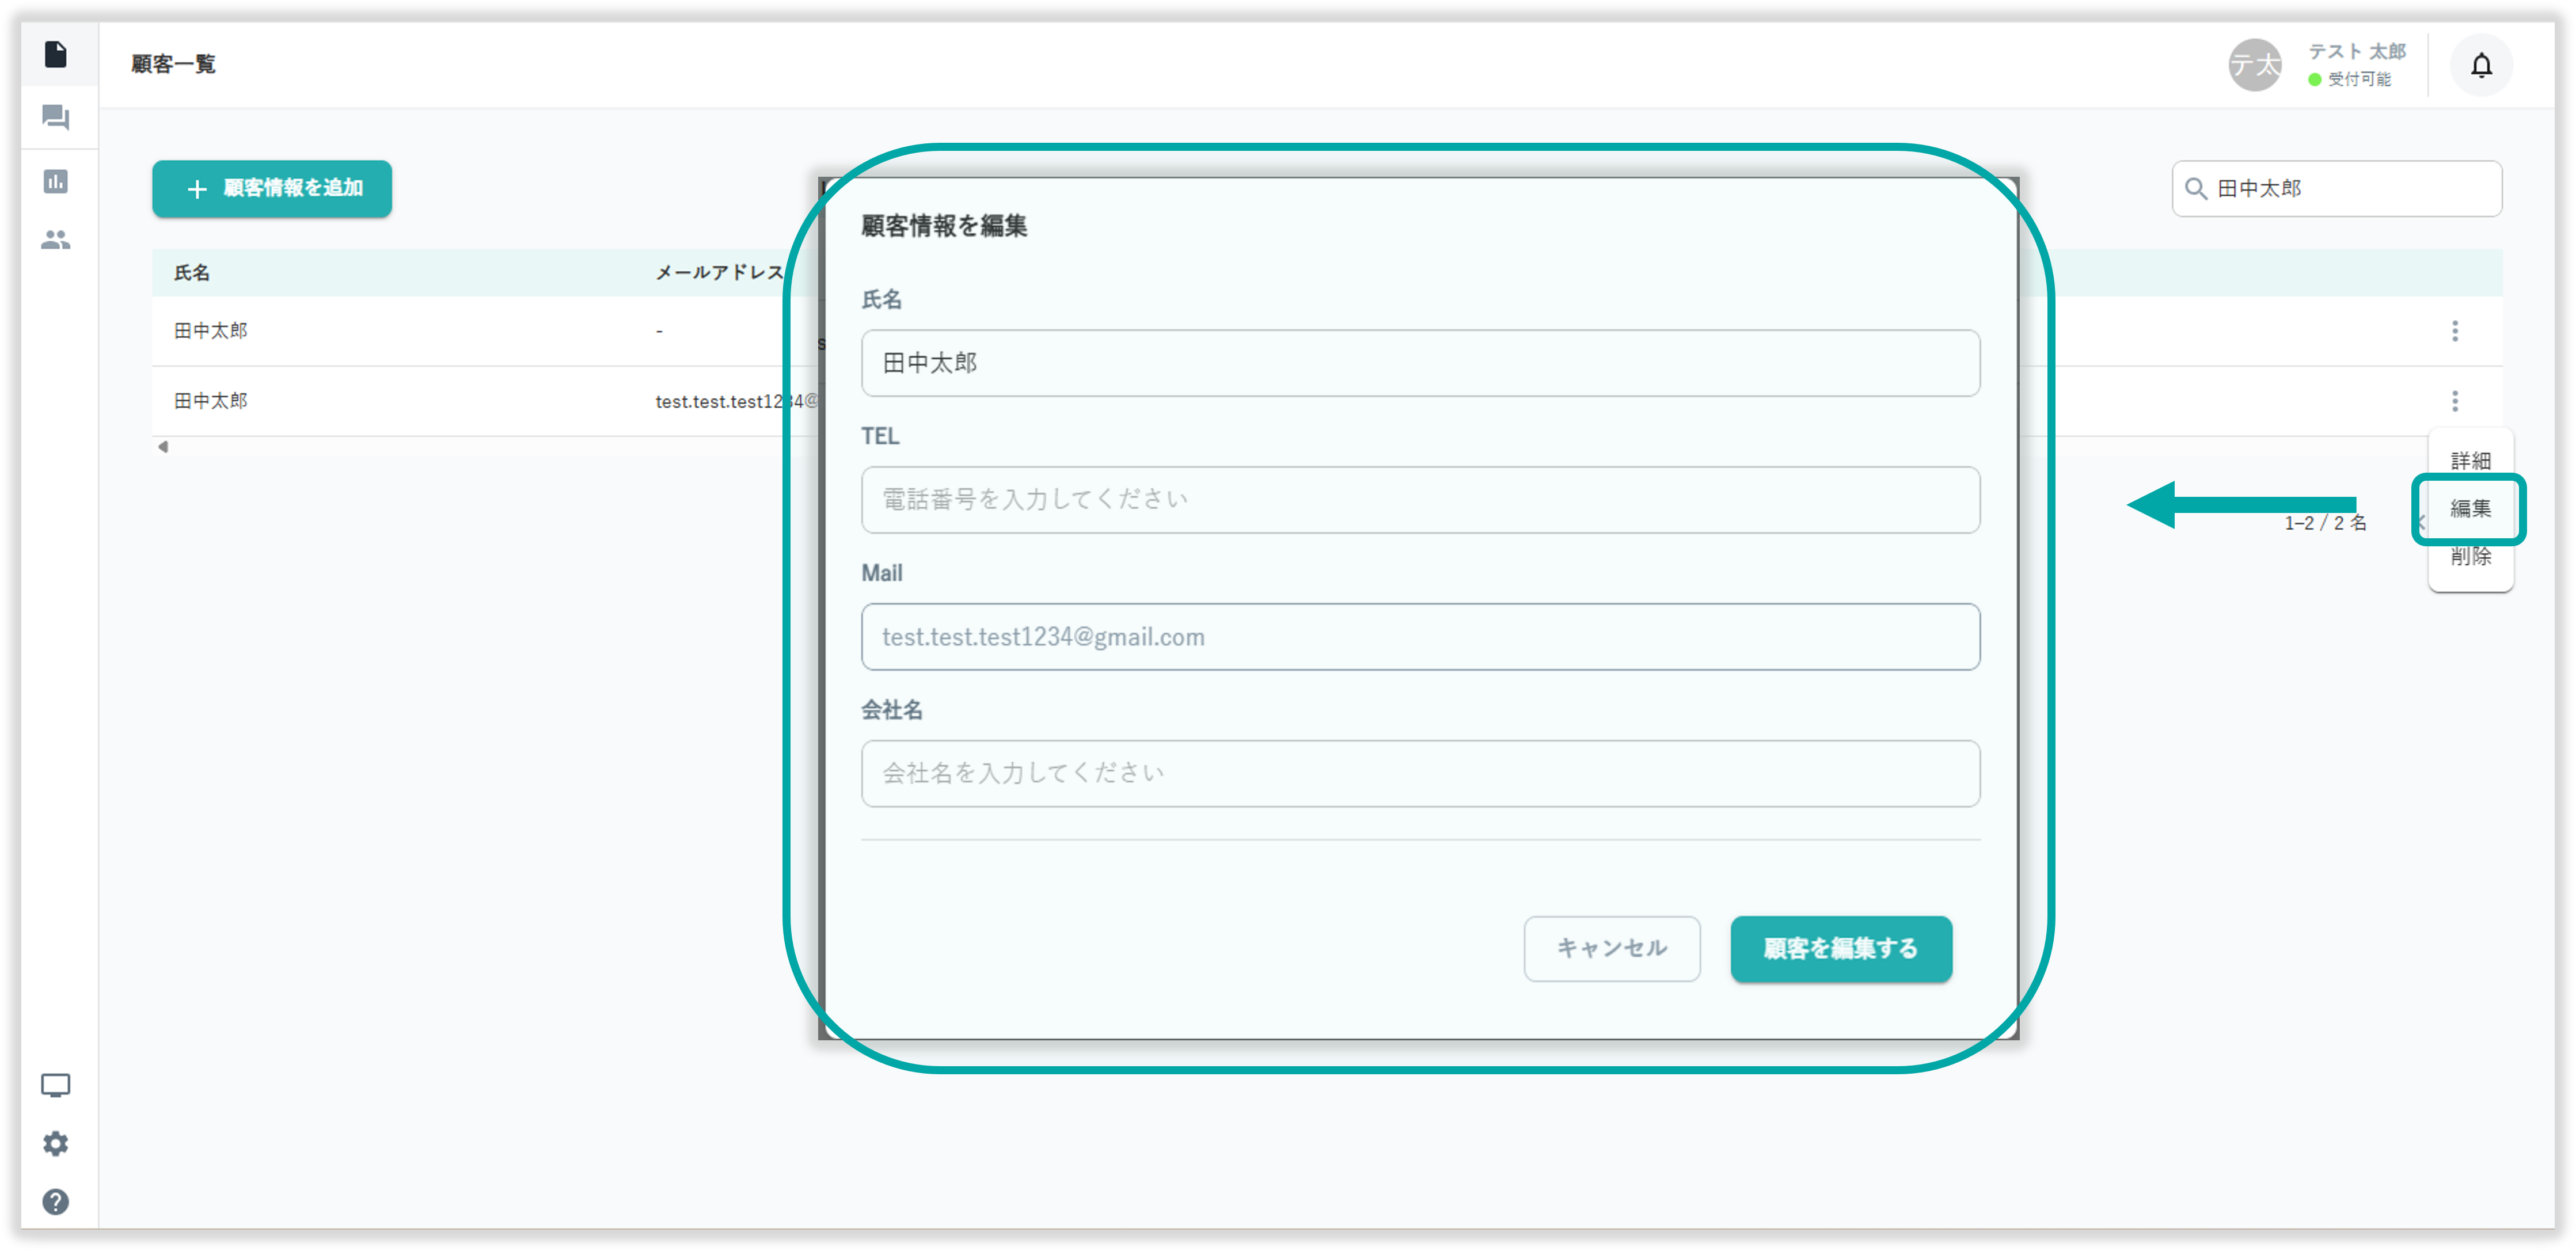Click the monitor display sidebar icon
This screenshot has width=2576, height=1251.
click(56, 1085)
